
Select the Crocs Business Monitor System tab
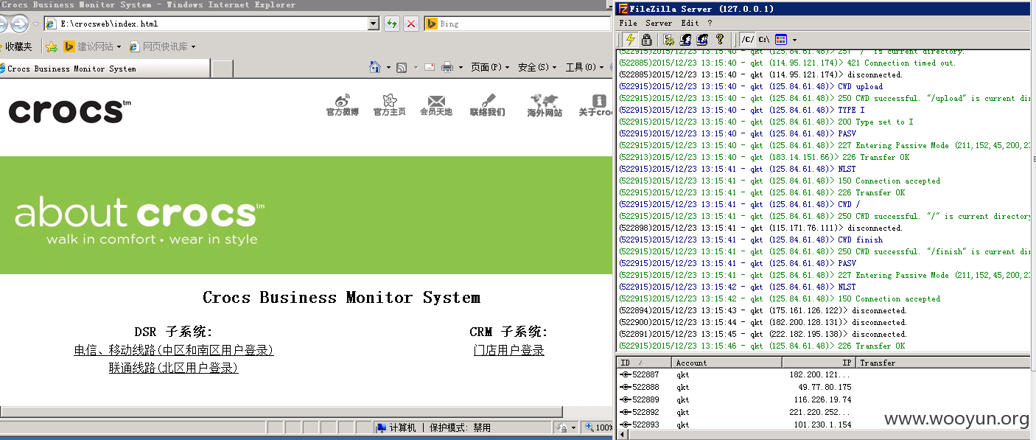click(105, 69)
